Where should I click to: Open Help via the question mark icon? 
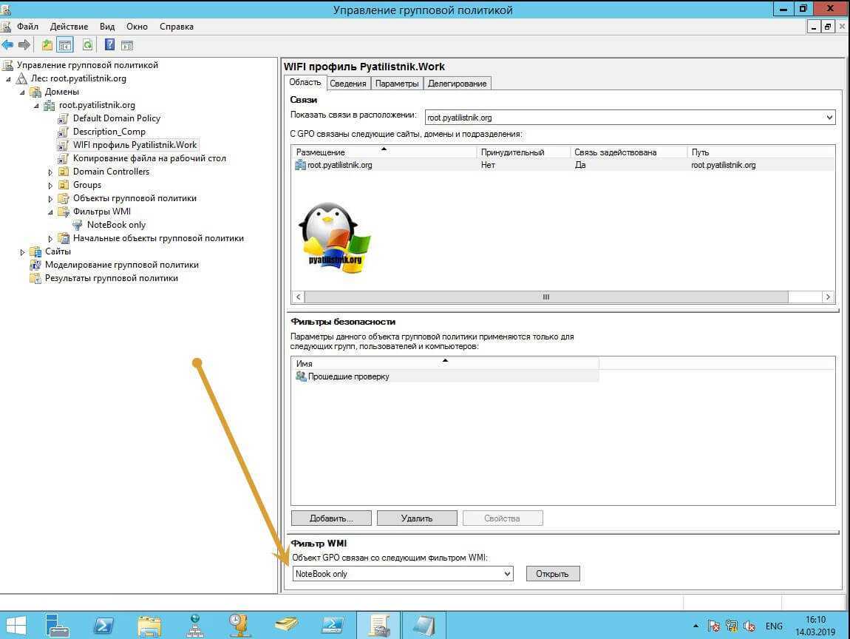(x=109, y=45)
